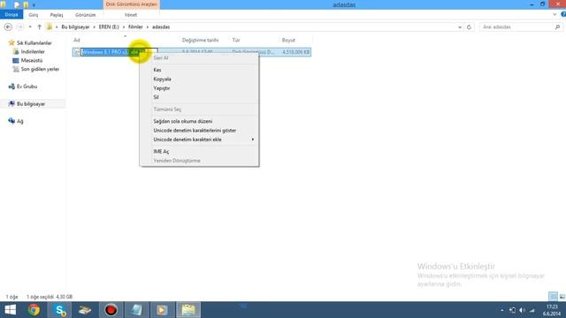Choose Yapıştır from the context menu
566x318 pixels.
tap(161, 88)
